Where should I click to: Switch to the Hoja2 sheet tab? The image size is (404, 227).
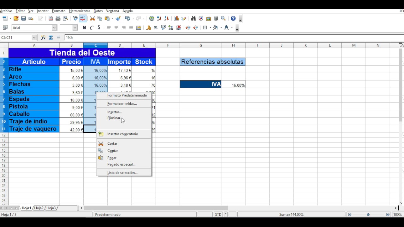(39, 208)
